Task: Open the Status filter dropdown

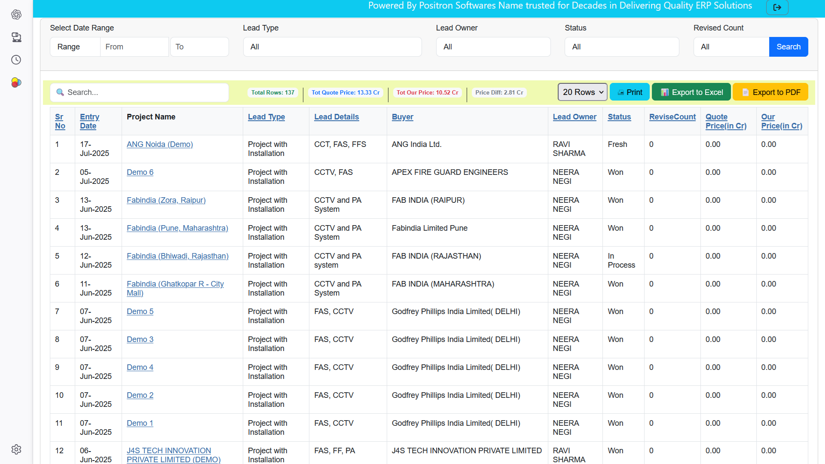Action: tap(621, 47)
